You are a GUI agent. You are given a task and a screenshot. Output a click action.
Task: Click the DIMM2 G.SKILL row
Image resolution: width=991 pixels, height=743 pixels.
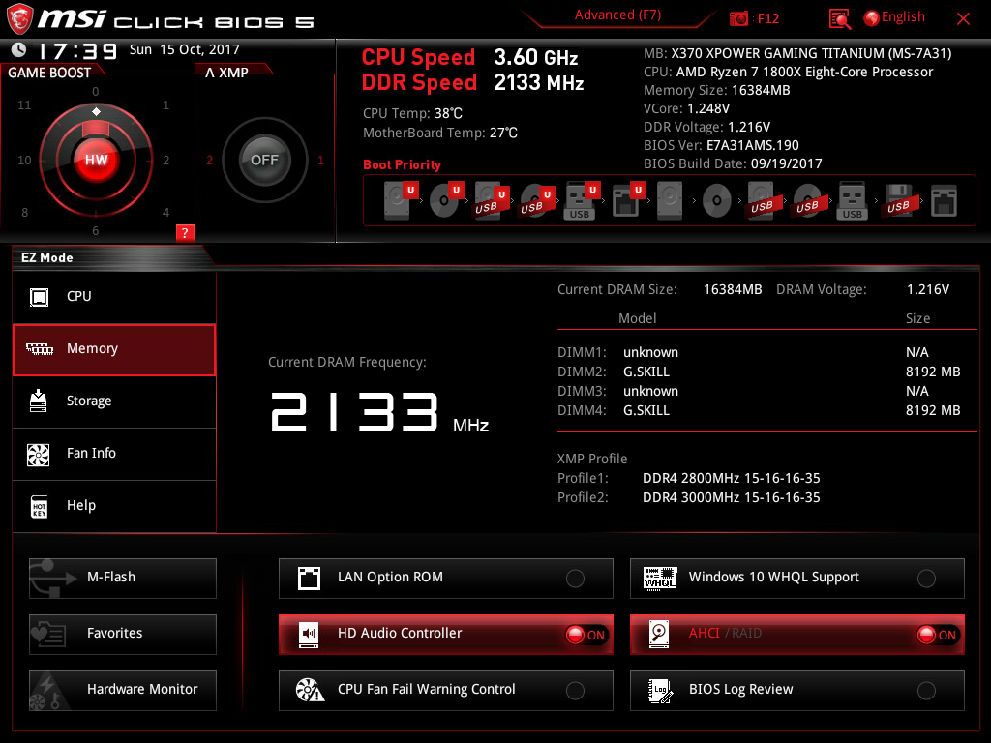click(x=759, y=371)
